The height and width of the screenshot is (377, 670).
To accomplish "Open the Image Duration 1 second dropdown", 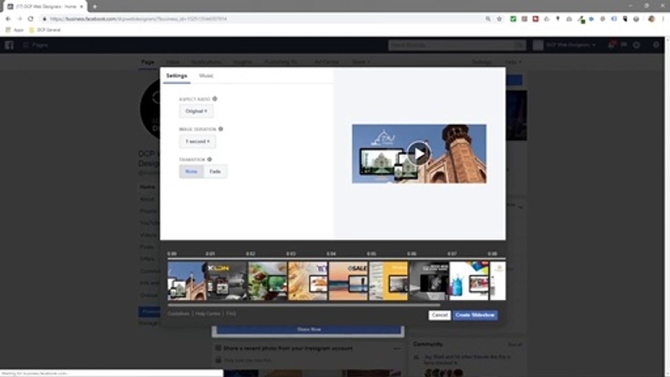I will 197,141.
